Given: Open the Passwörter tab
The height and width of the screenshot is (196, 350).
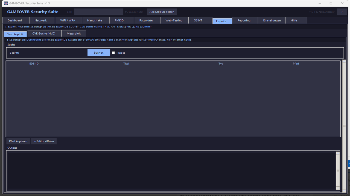Looking at the screenshot, I should pos(147,20).
